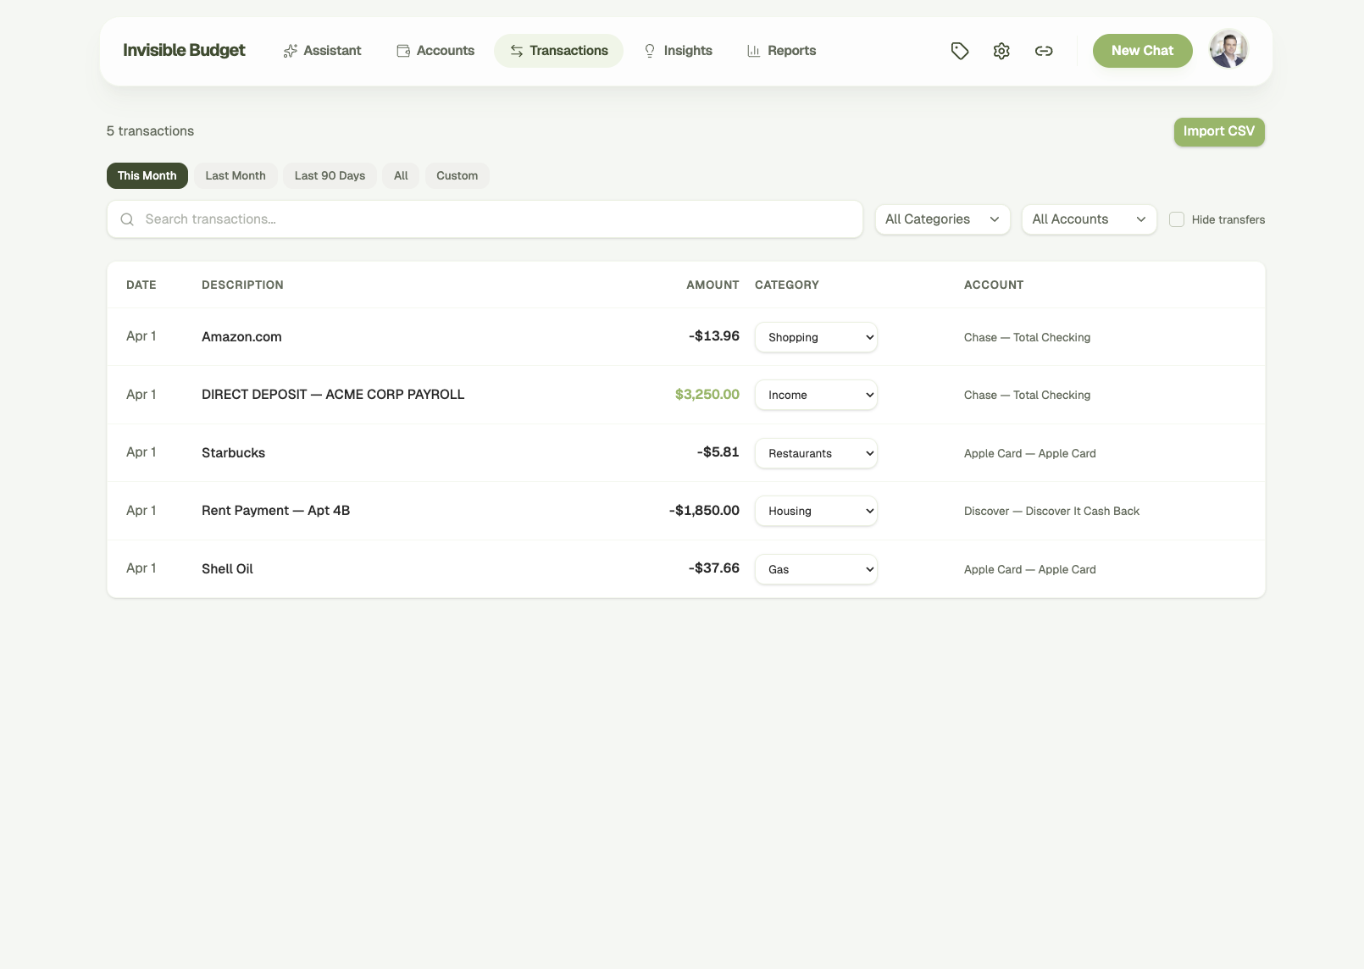Click the Transactions arrows icon

515,50
